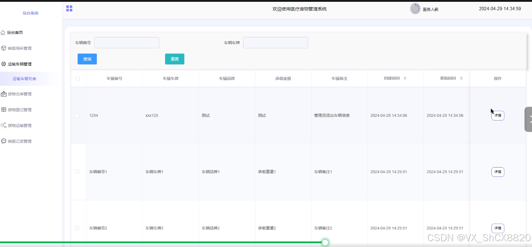This screenshot has height=247, width=532.
Task: Click the cell 承载重量2
Action: point(267,228)
